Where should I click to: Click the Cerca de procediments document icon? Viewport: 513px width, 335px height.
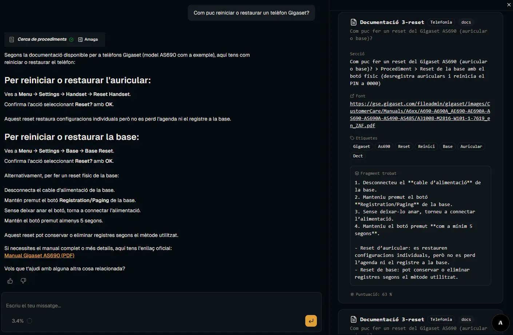12,40
